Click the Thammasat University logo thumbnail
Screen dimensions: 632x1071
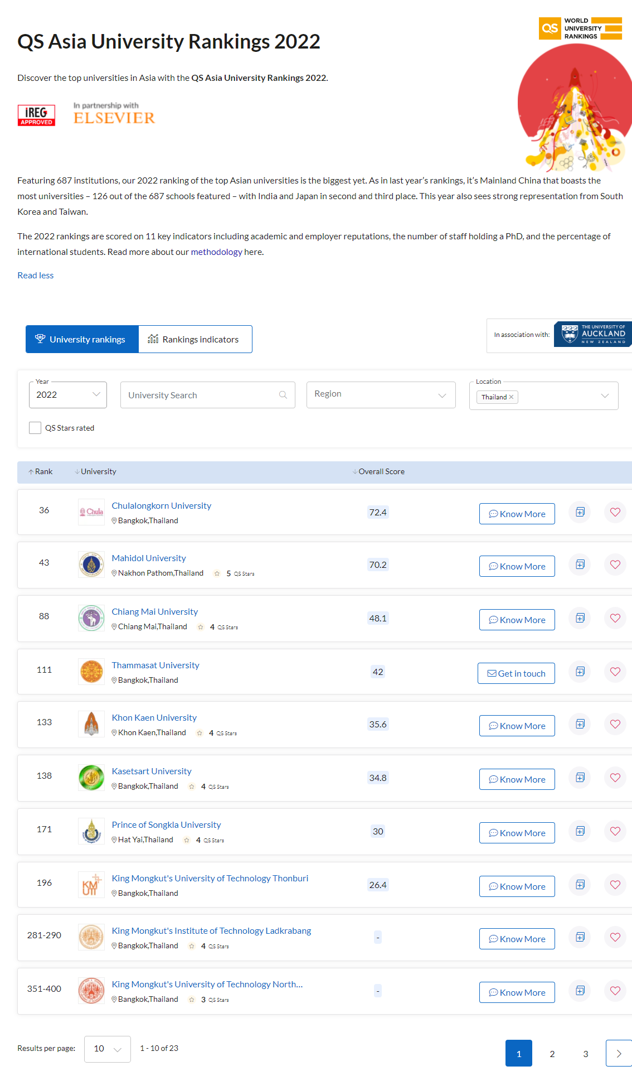pyautogui.click(x=91, y=672)
